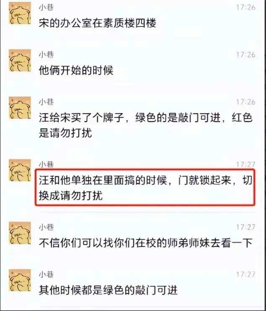Click 17:26 timestamp of the first message
The height and width of the screenshot is (311, 266).
245,8
